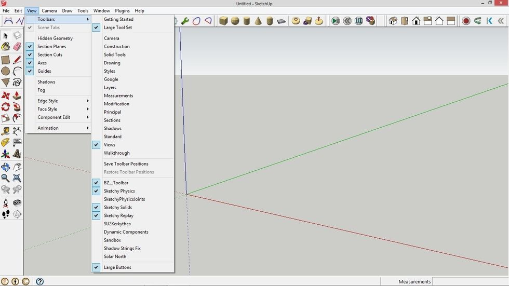509x286 pixels.
Task: Rewind the SketchyPhysics simulation
Action: [x=347, y=21]
